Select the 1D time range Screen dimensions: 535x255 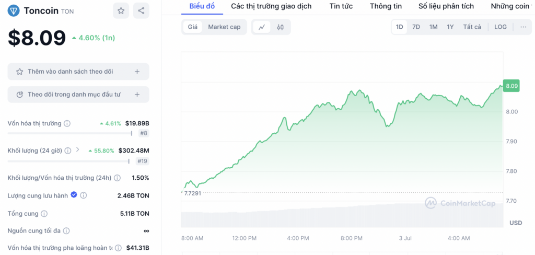pyautogui.click(x=399, y=27)
